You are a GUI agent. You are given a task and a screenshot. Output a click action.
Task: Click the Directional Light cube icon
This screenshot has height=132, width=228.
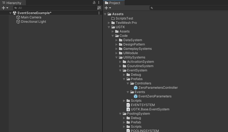pos(18,22)
